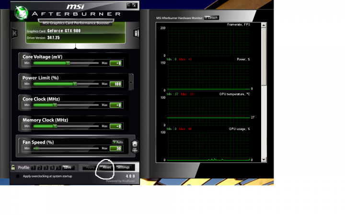
Task: Close the Afterburner window
Action: [135, 5]
